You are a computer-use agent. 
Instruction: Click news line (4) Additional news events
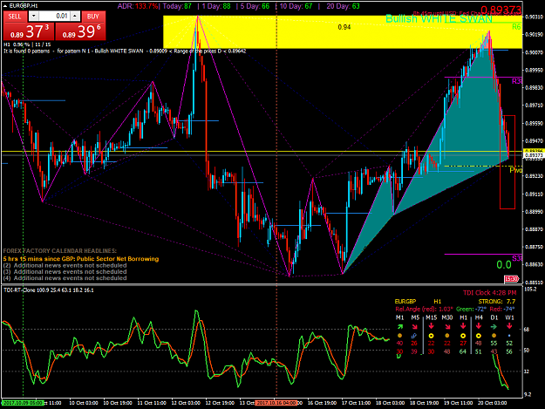tap(65, 278)
